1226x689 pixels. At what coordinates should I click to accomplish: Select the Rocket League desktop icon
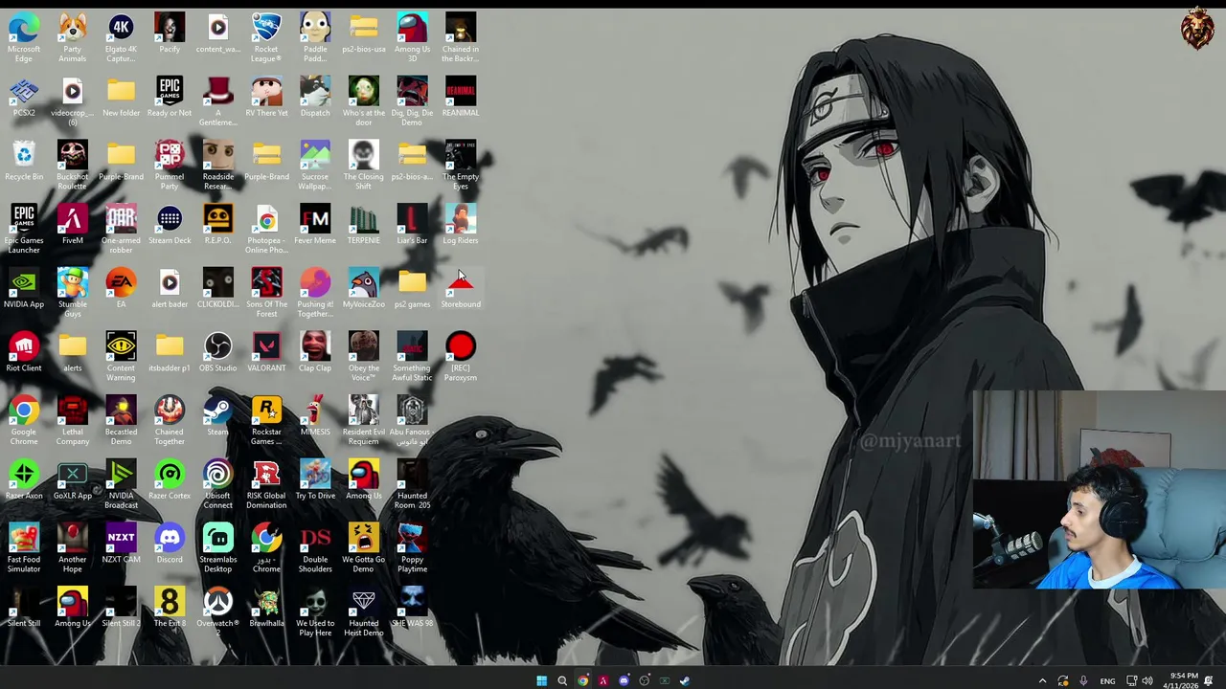[x=266, y=38]
